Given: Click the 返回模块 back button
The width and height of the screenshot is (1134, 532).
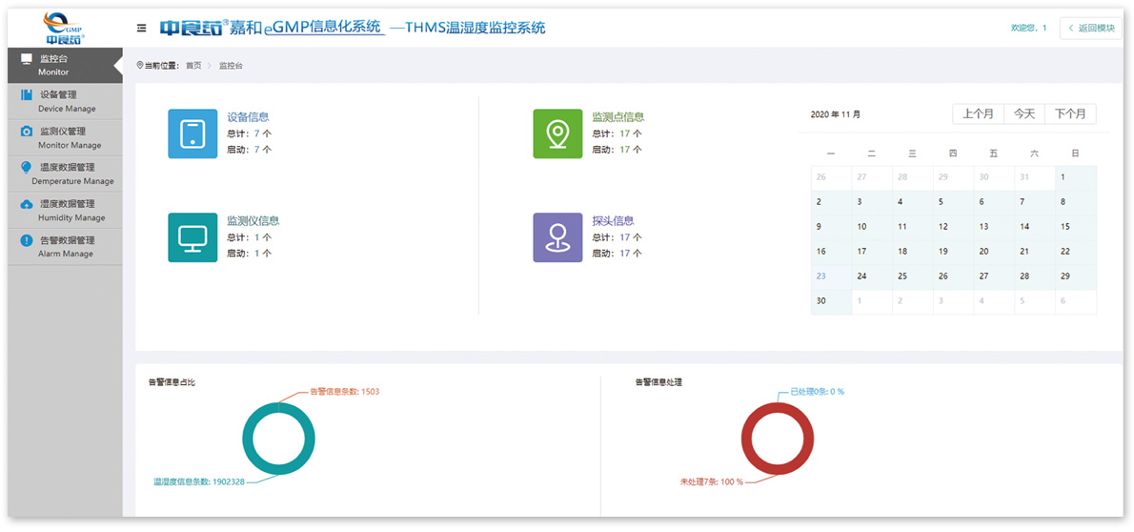Looking at the screenshot, I should click(x=1091, y=28).
